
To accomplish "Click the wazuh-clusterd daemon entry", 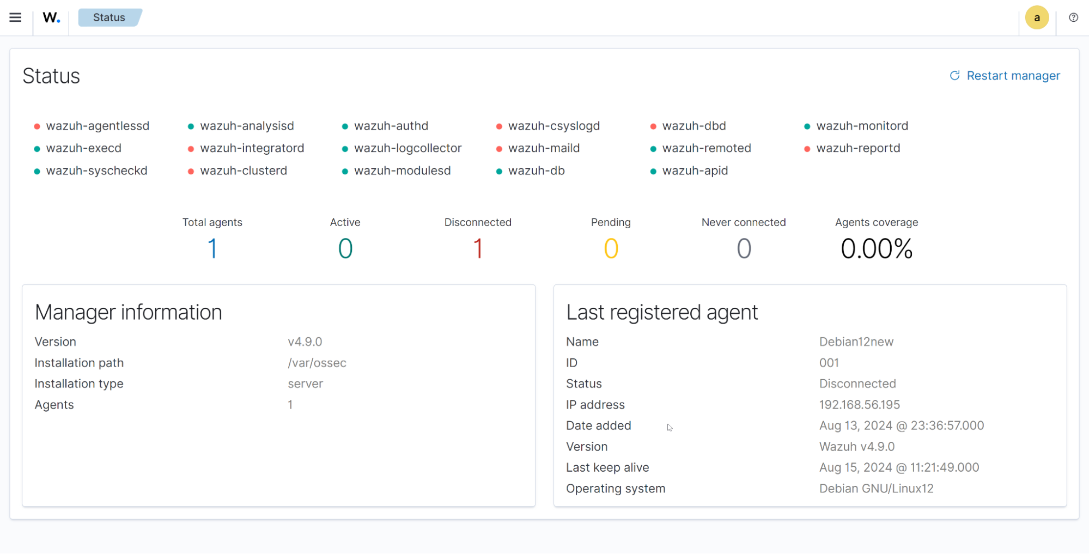I will coord(243,171).
